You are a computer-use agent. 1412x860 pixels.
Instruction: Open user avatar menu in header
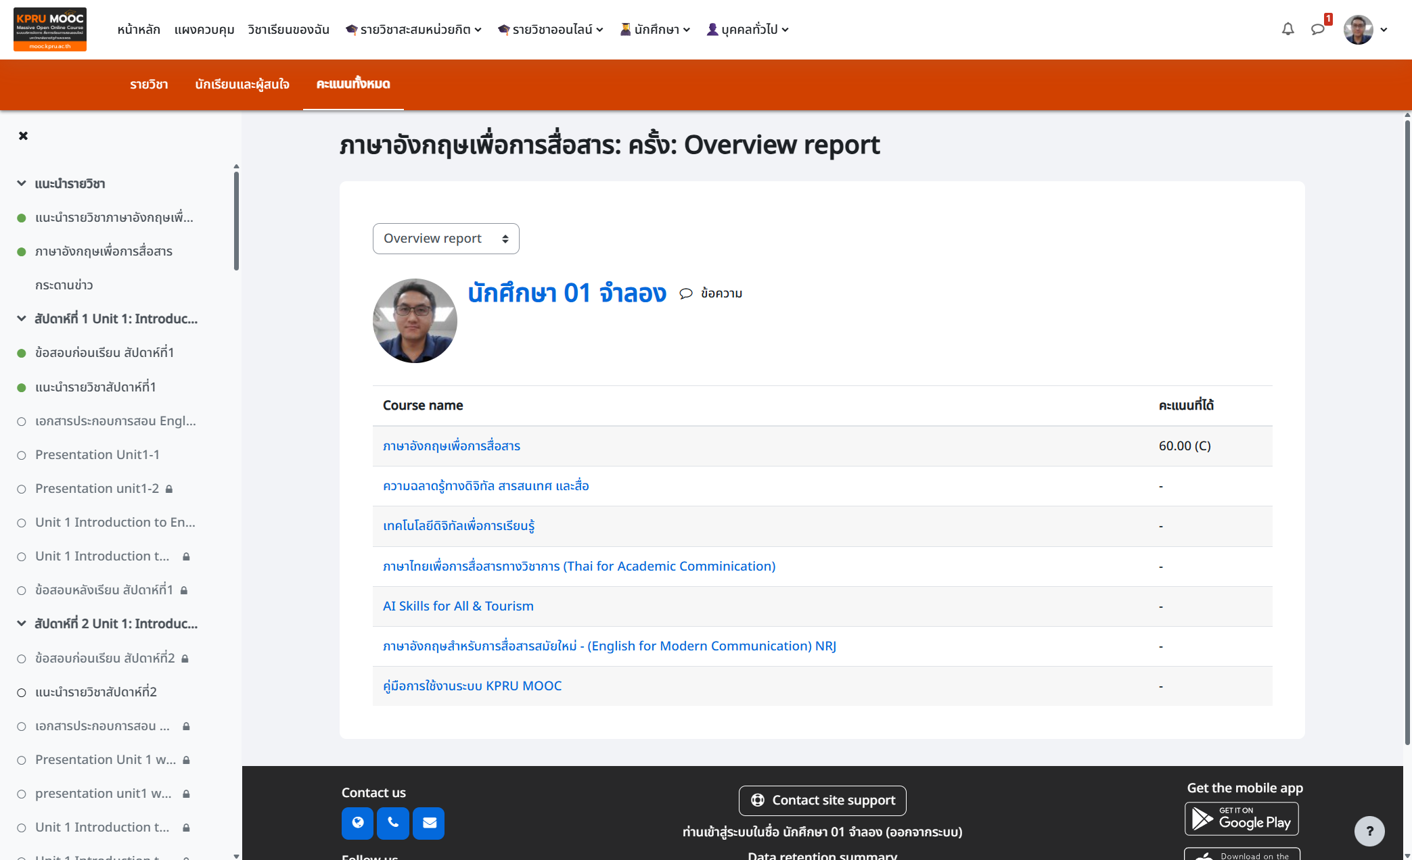1365,29
